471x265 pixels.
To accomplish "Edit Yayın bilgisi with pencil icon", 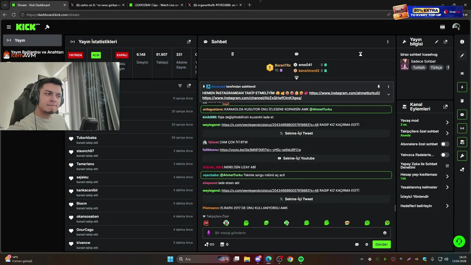I will tap(437, 42).
